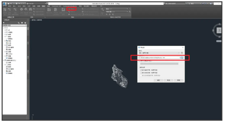The width and height of the screenshot is (225, 123).
Task: Collapse the 数据快捷方式 node in the tree
Action: (4, 60)
